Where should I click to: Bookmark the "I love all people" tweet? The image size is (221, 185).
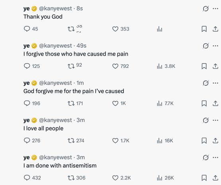[204, 141]
